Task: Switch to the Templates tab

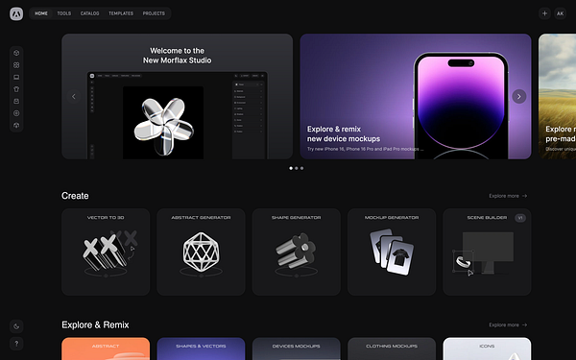Action: (x=121, y=13)
